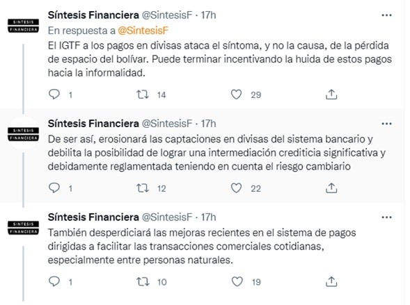
Task: Open the @SintesisF mention link in reply line
Action: pos(143,31)
